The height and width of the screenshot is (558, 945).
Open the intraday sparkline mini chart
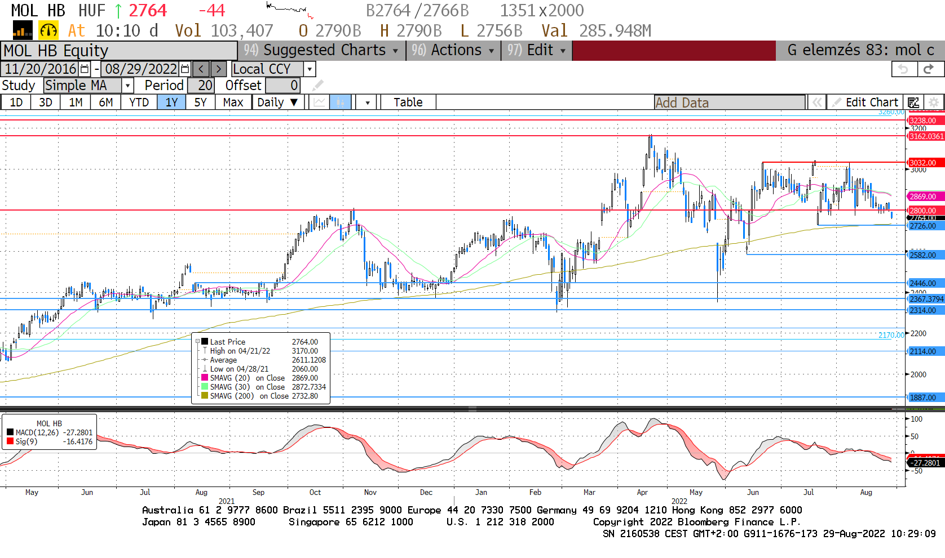(290, 10)
